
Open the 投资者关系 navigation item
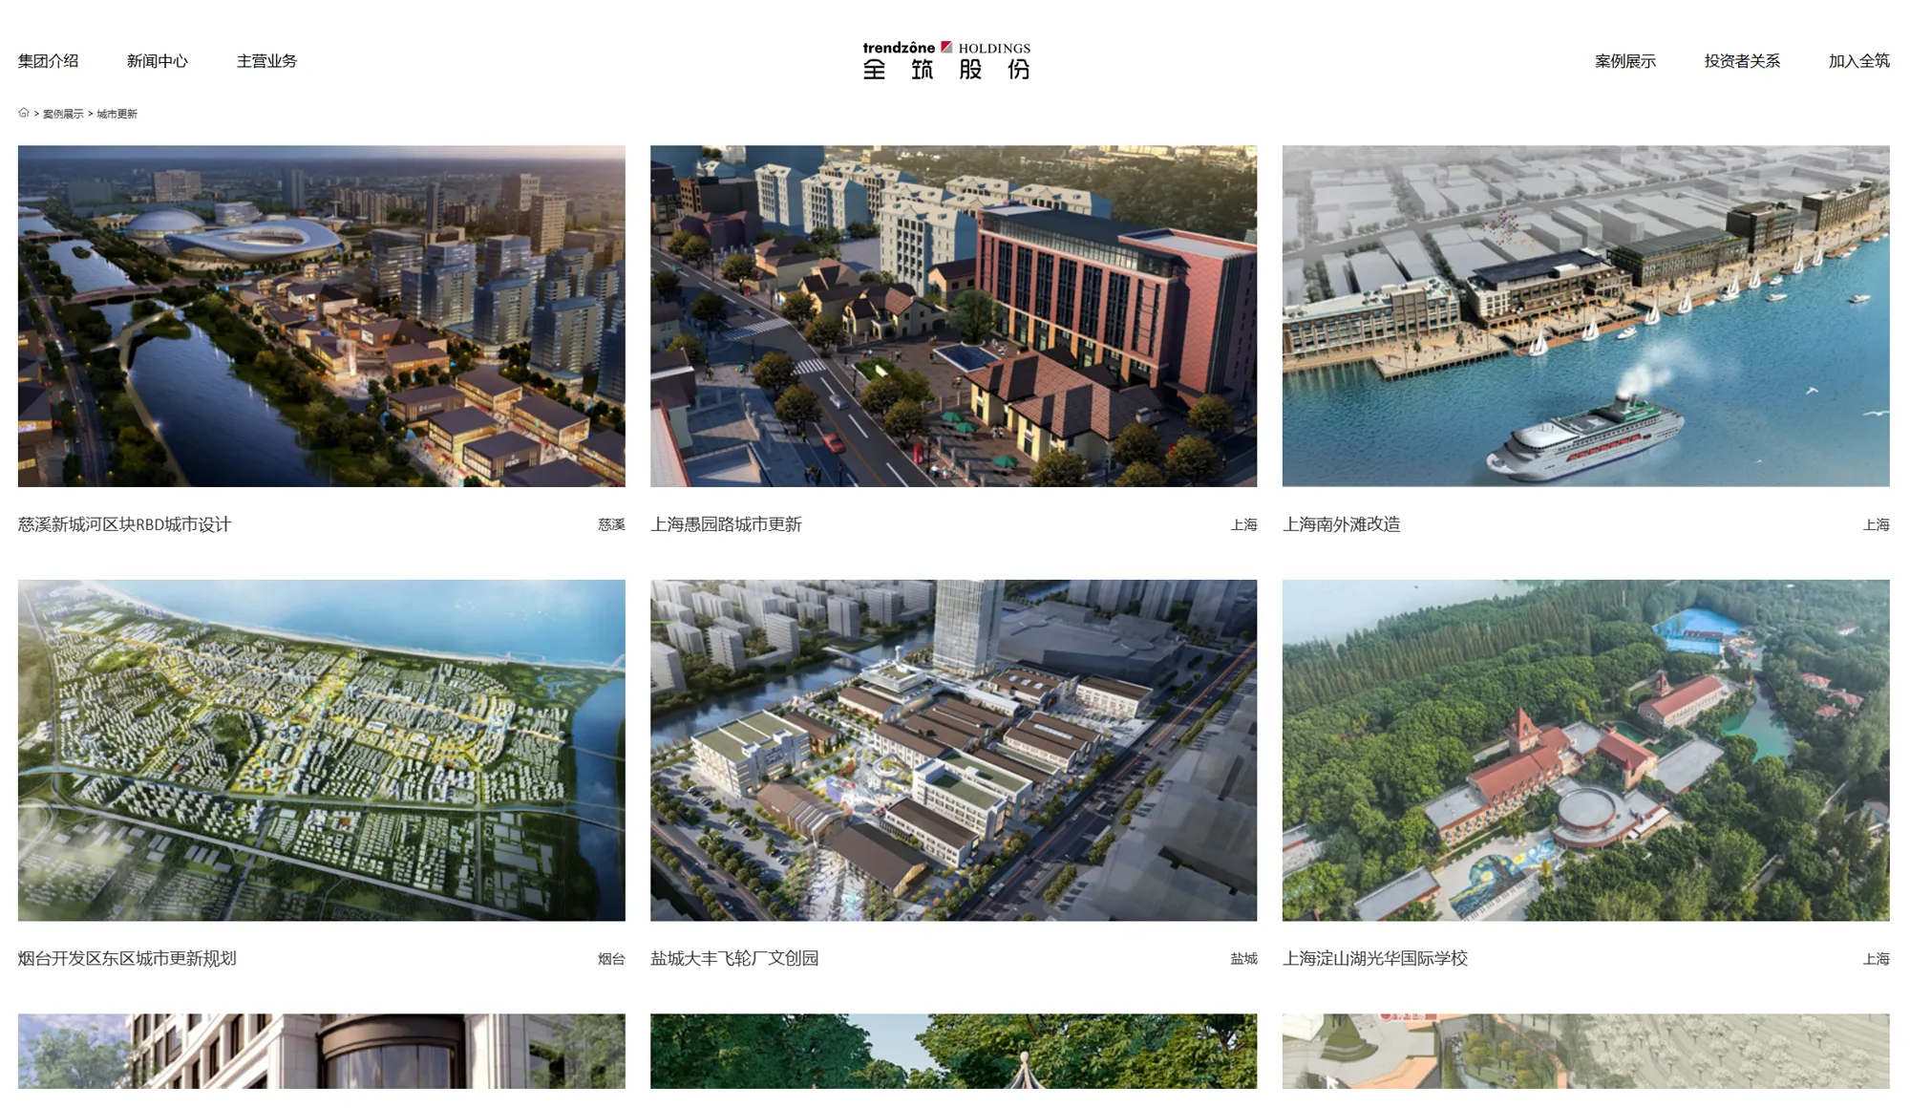(1742, 61)
